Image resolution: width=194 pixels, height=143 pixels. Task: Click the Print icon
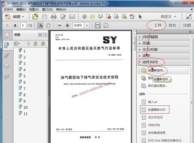pos(54,17)
